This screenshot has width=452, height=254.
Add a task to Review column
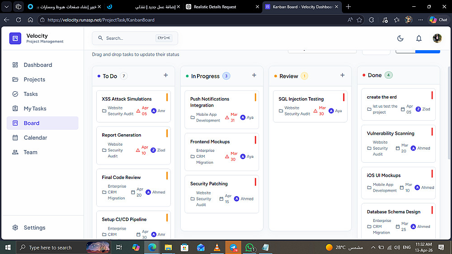[343, 75]
